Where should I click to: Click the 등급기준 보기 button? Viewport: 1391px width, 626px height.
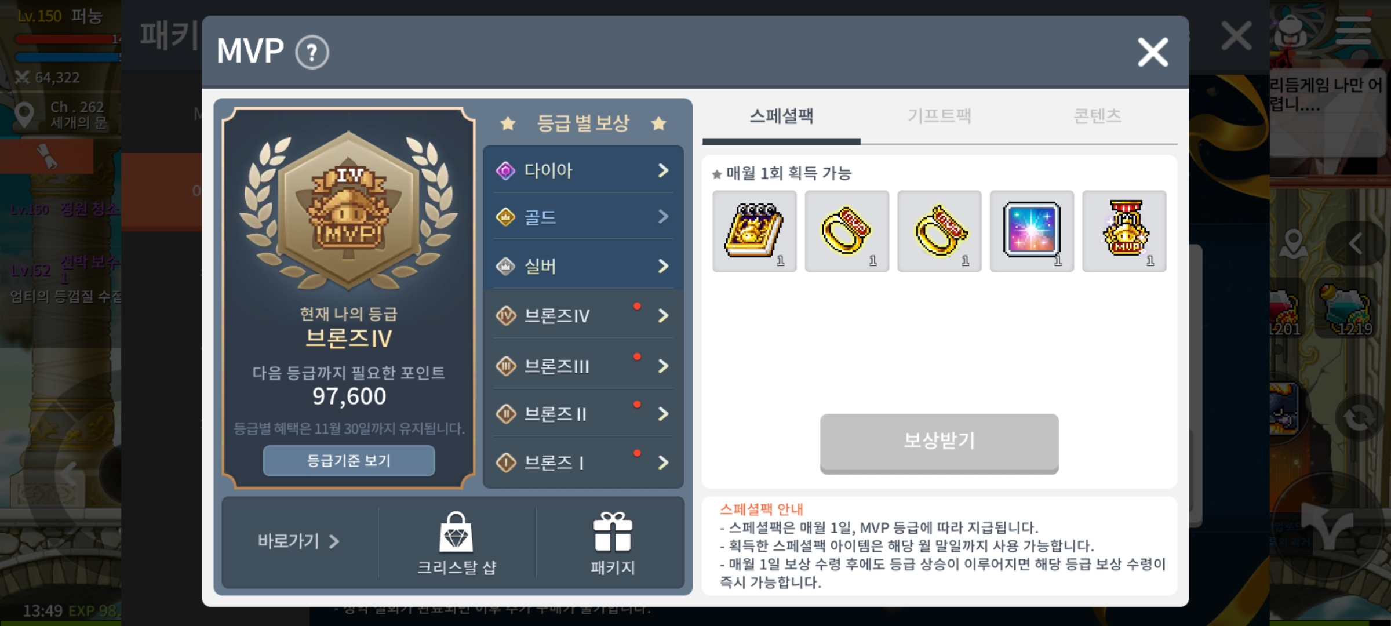348,461
